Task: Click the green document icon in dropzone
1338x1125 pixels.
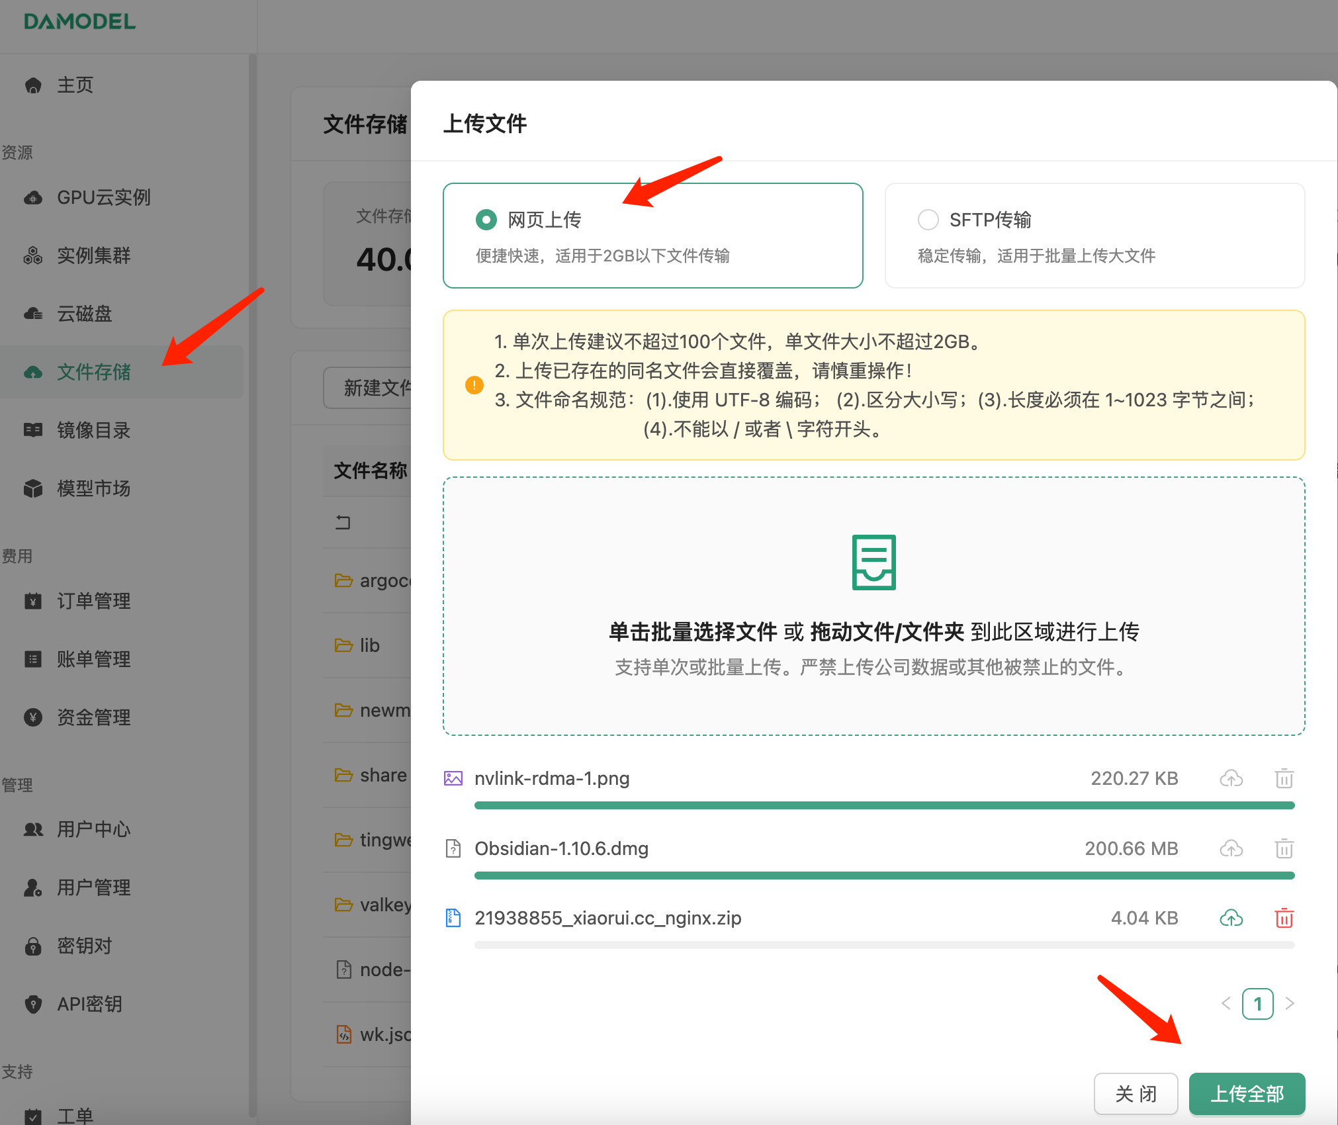Action: pyautogui.click(x=873, y=562)
